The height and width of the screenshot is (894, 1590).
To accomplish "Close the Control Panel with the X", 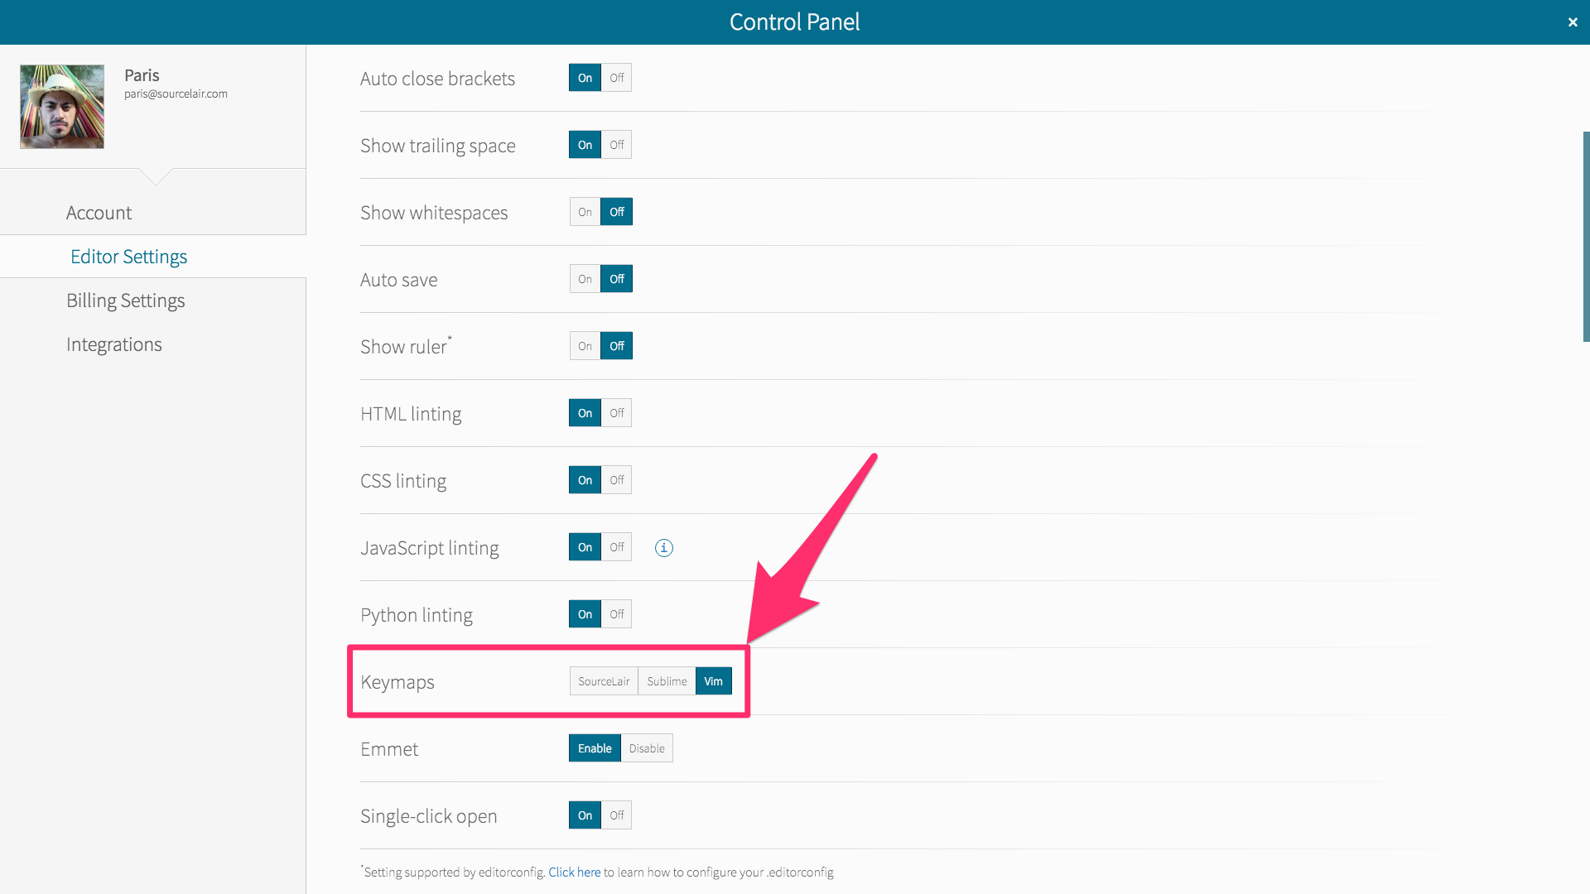I will coord(1572,22).
